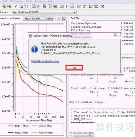Click the floppy disk save icon
Screen dimensions: 135x137
point(72,7)
